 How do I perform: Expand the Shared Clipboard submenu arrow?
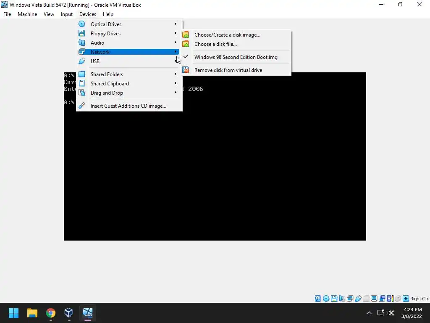[176, 83]
